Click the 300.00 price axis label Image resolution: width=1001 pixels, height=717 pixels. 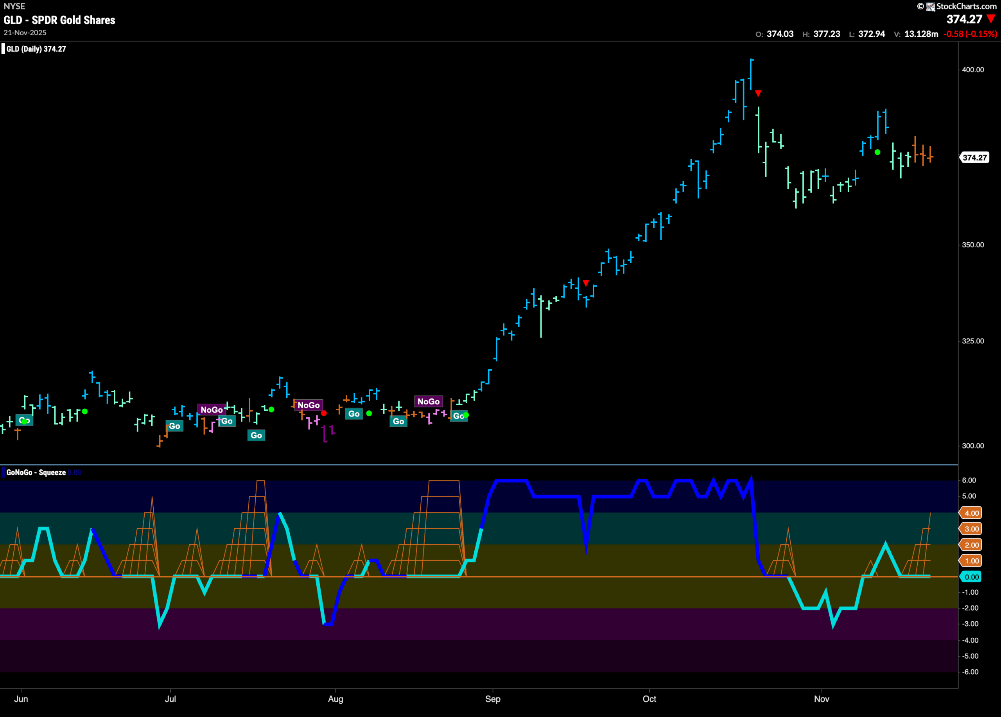pos(973,446)
